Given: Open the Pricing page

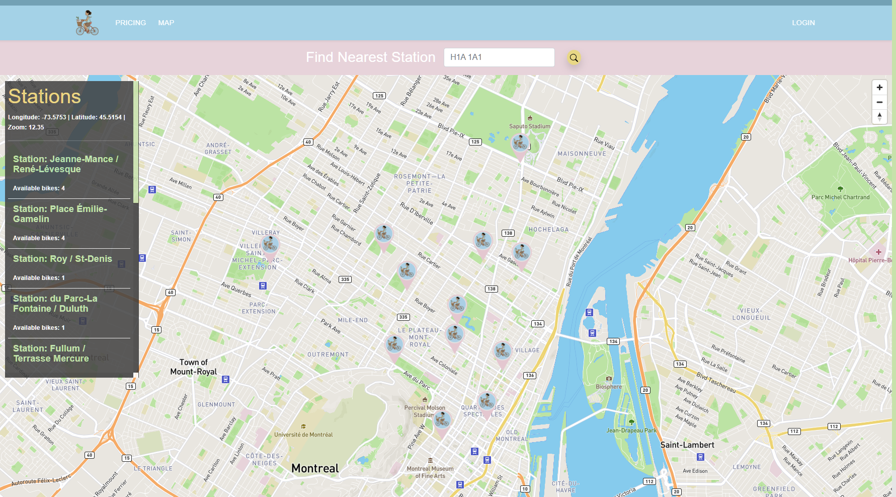Looking at the screenshot, I should pyautogui.click(x=130, y=23).
